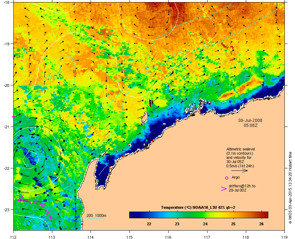This screenshot has width=295, height=239.
Task: Click the "200 1000m" isobath label
Action: pos(96,215)
